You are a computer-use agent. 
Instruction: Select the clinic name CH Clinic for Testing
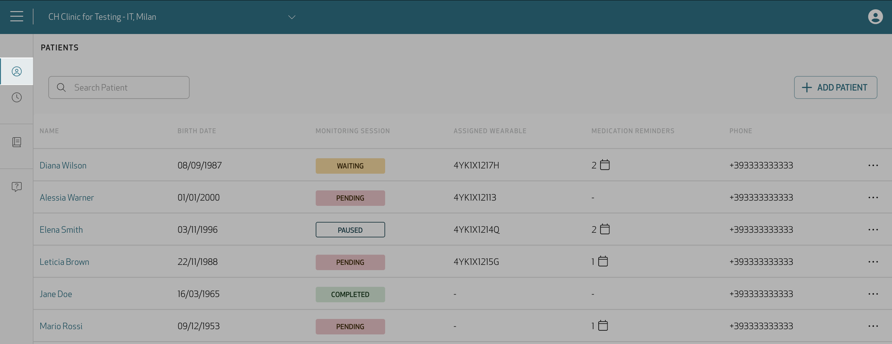tap(102, 17)
